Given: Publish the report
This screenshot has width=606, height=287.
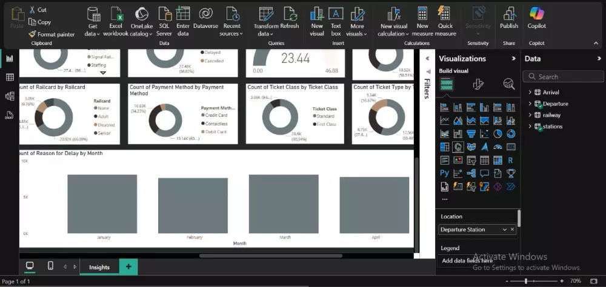Looking at the screenshot, I should [x=509, y=18].
